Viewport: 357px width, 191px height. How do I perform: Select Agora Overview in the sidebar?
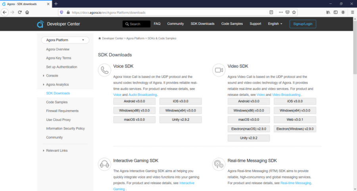(x=58, y=50)
